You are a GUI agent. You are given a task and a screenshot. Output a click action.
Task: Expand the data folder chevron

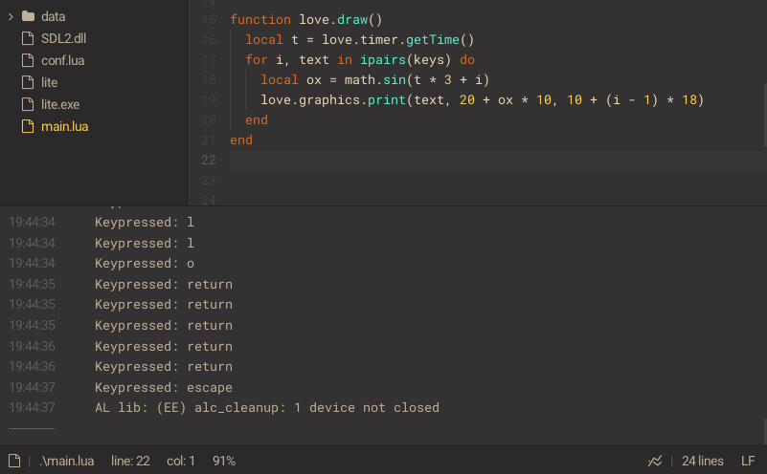pos(11,16)
